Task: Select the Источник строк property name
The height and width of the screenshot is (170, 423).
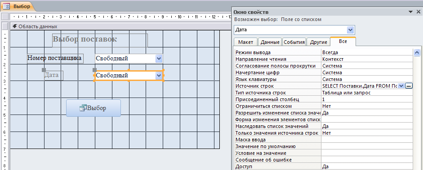Action: tap(278, 86)
